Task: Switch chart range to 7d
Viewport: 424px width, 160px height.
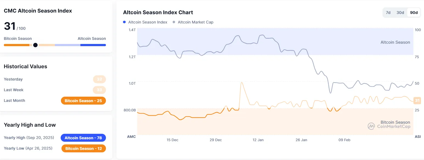Action: point(388,13)
